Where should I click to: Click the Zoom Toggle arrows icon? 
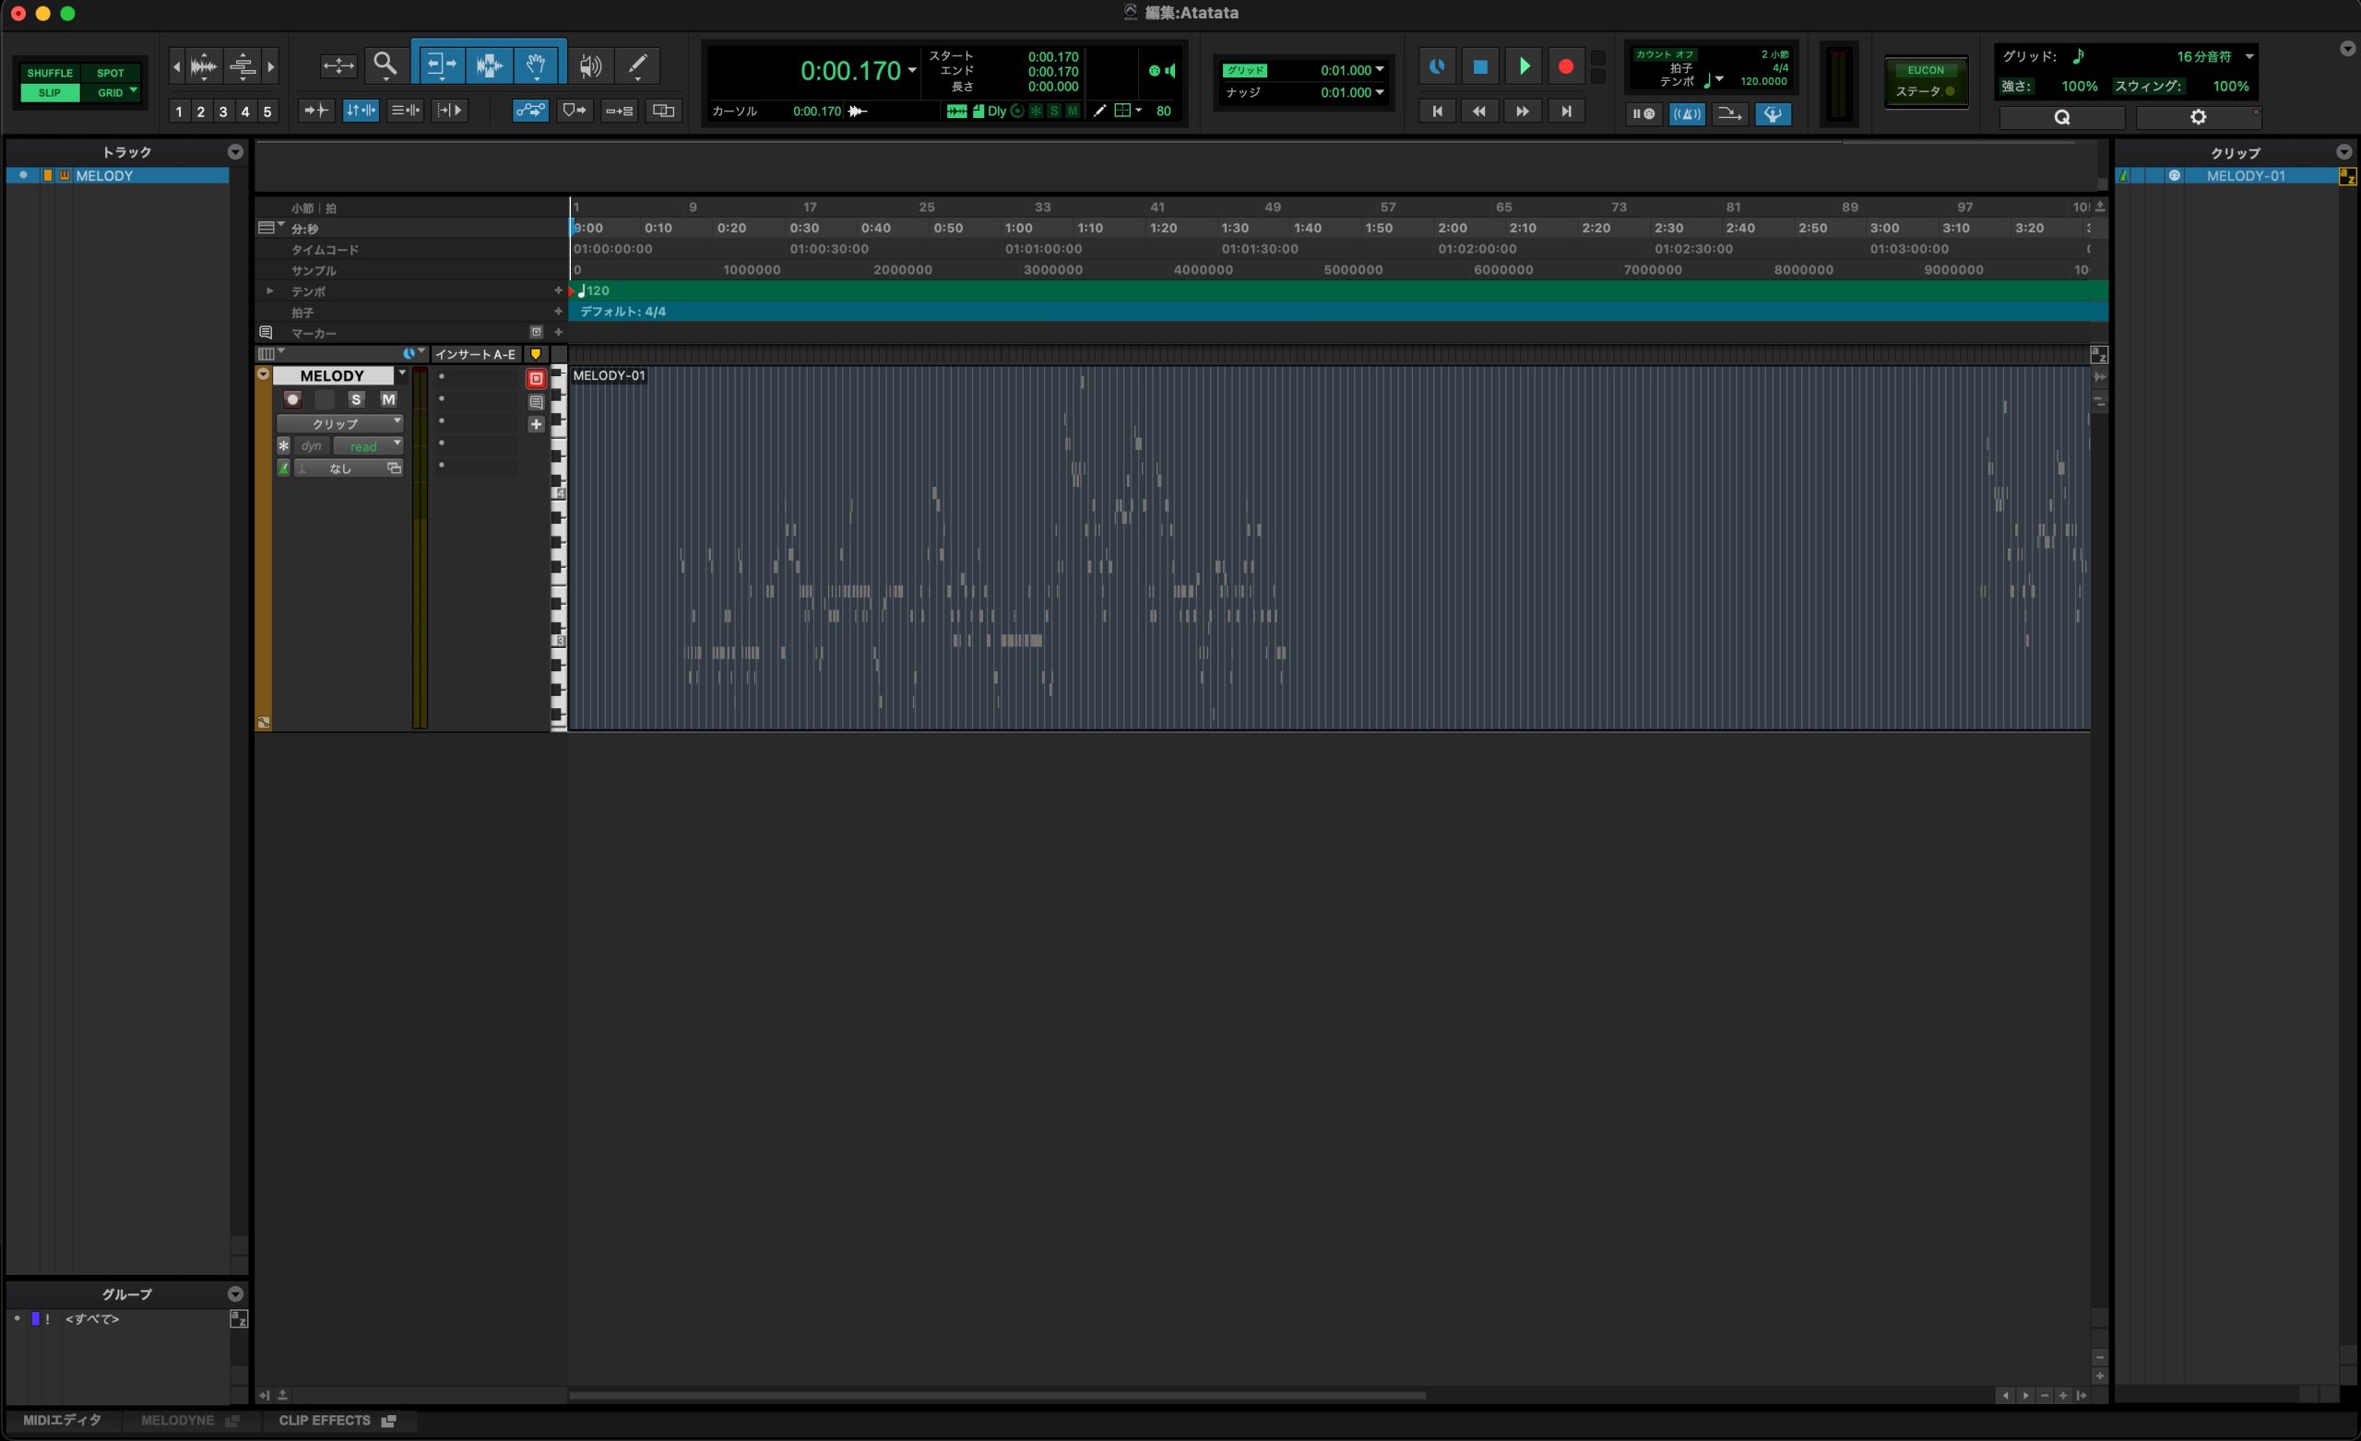338,65
